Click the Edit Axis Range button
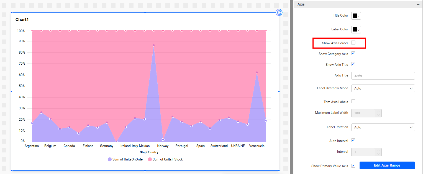Screen dimensions: 423x174 [387, 165]
